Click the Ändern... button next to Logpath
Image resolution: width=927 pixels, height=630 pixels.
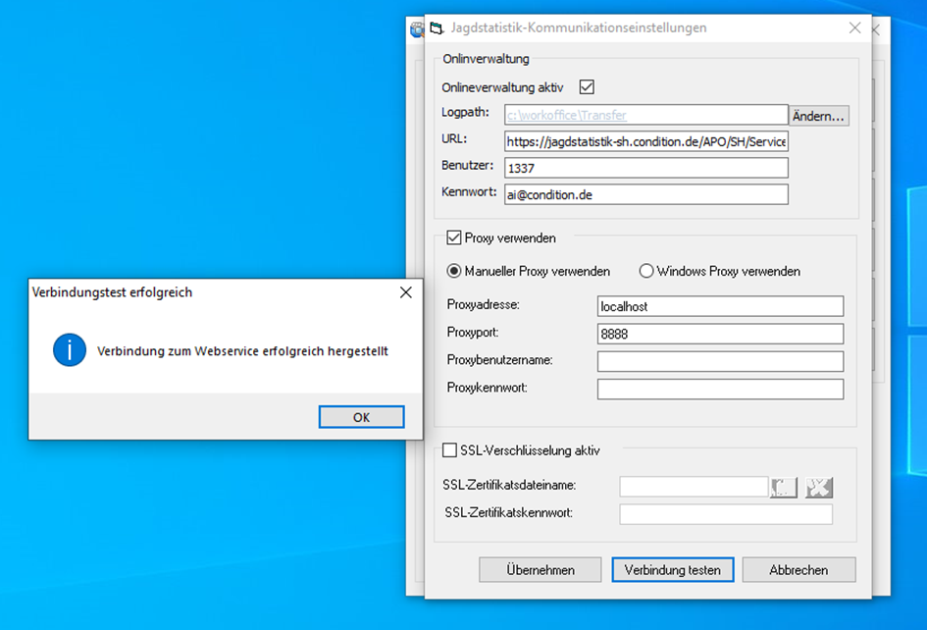click(819, 116)
